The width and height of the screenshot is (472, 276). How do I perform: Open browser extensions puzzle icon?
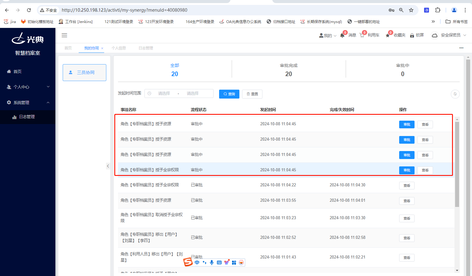438,10
